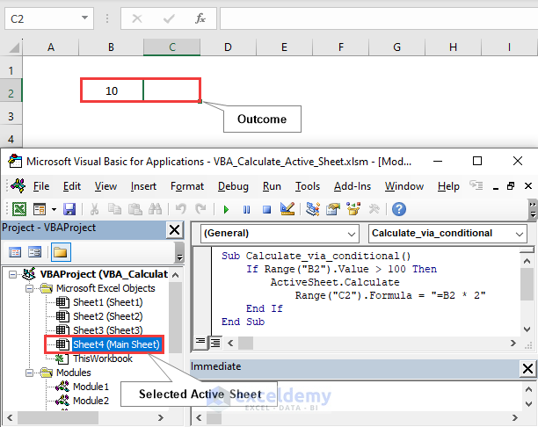
Task: Run the macro with the green play icon
Action: pos(226,209)
